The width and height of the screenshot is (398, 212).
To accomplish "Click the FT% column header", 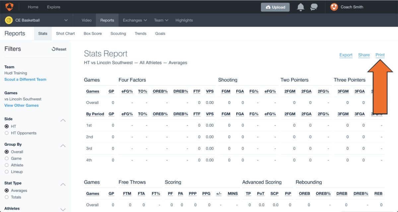I will click(x=156, y=194).
